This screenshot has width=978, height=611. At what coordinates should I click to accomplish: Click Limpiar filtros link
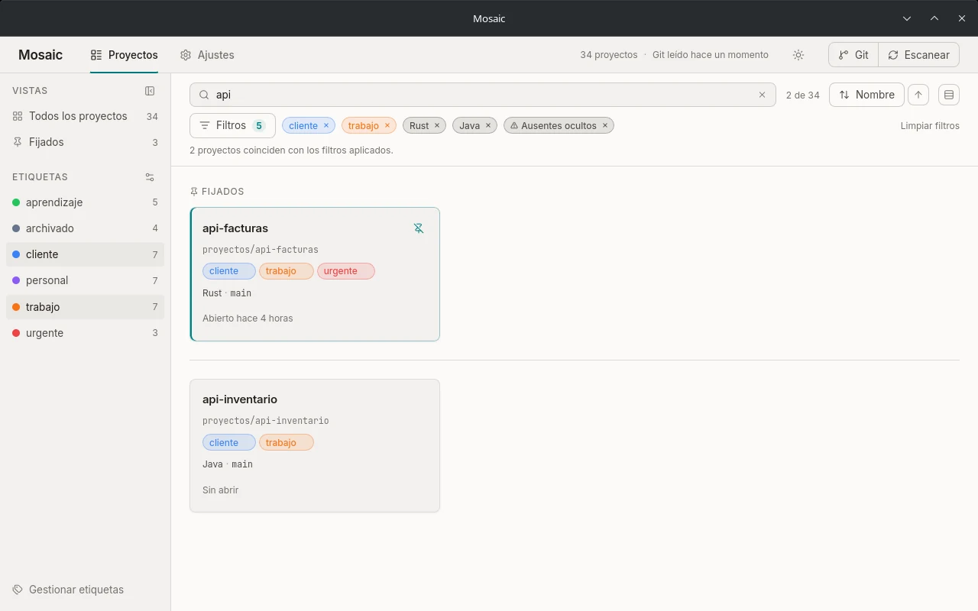click(930, 126)
